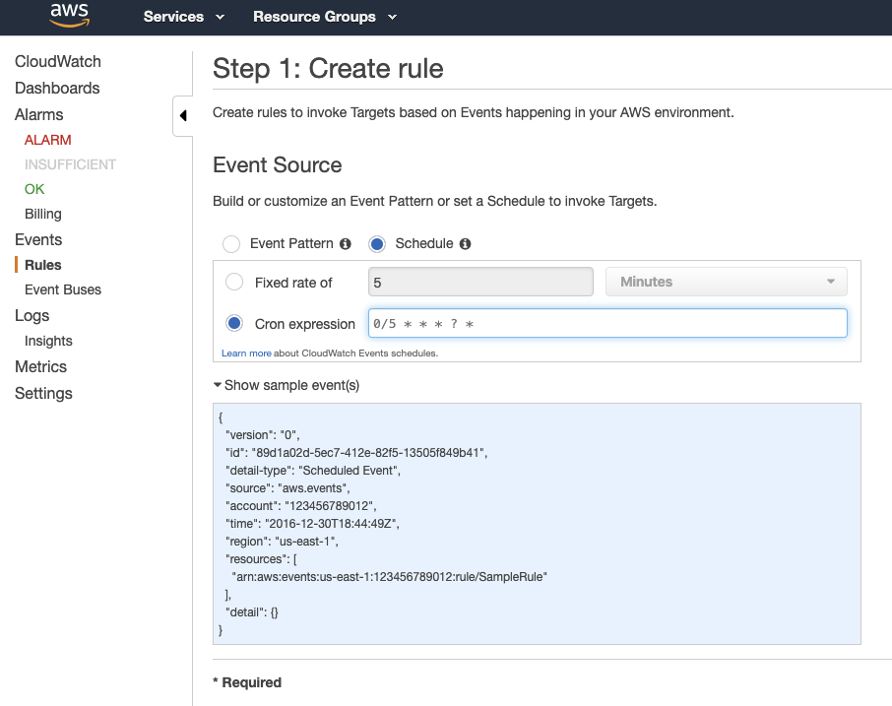This screenshot has height=706, width=892.
Task: Open the info tooltip beside Event Pattern
Action: pos(347,243)
